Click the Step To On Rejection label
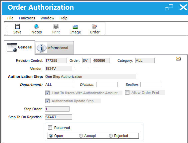This screenshot has width=188, height=143. [x=25, y=117]
